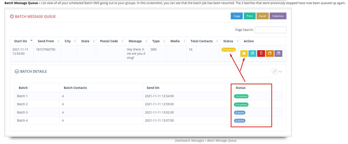Click the Queued badge for Batch 4
This screenshot has height=144, width=348.
coord(240,121)
